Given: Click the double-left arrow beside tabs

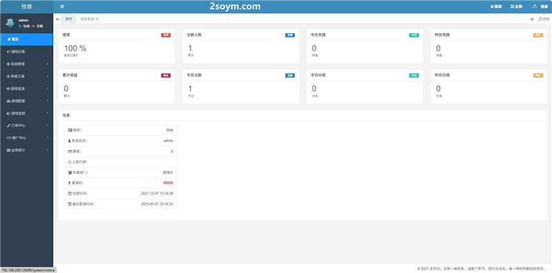Looking at the screenshot, I should click(x=57, y=19).
